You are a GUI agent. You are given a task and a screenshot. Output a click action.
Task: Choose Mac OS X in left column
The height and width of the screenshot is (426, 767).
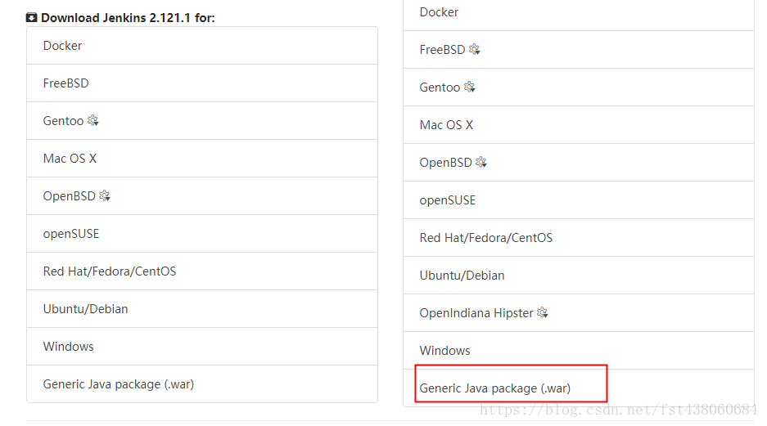(x=202, y=159)
